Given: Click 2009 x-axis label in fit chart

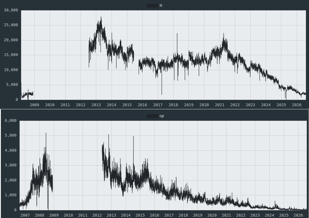Looking at the screenshot, I should [x=34, y=105].
